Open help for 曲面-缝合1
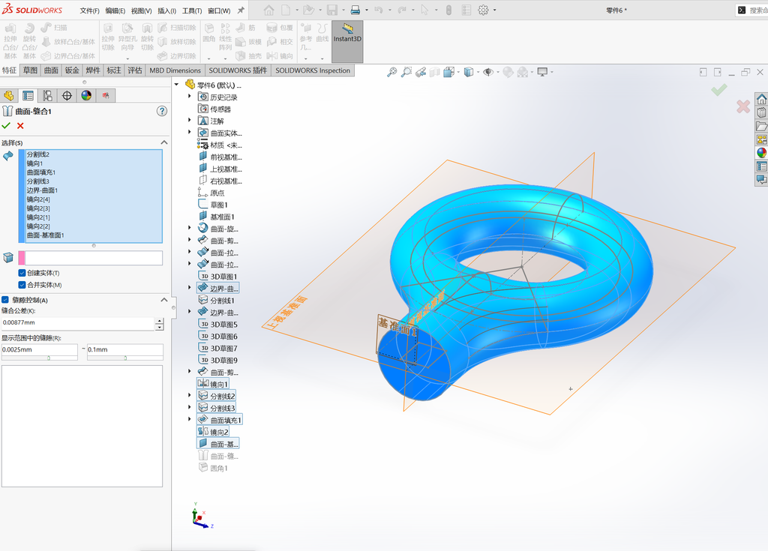Image resolution: width=768 pixels, height=551 pixels. (x=162, y=111)
